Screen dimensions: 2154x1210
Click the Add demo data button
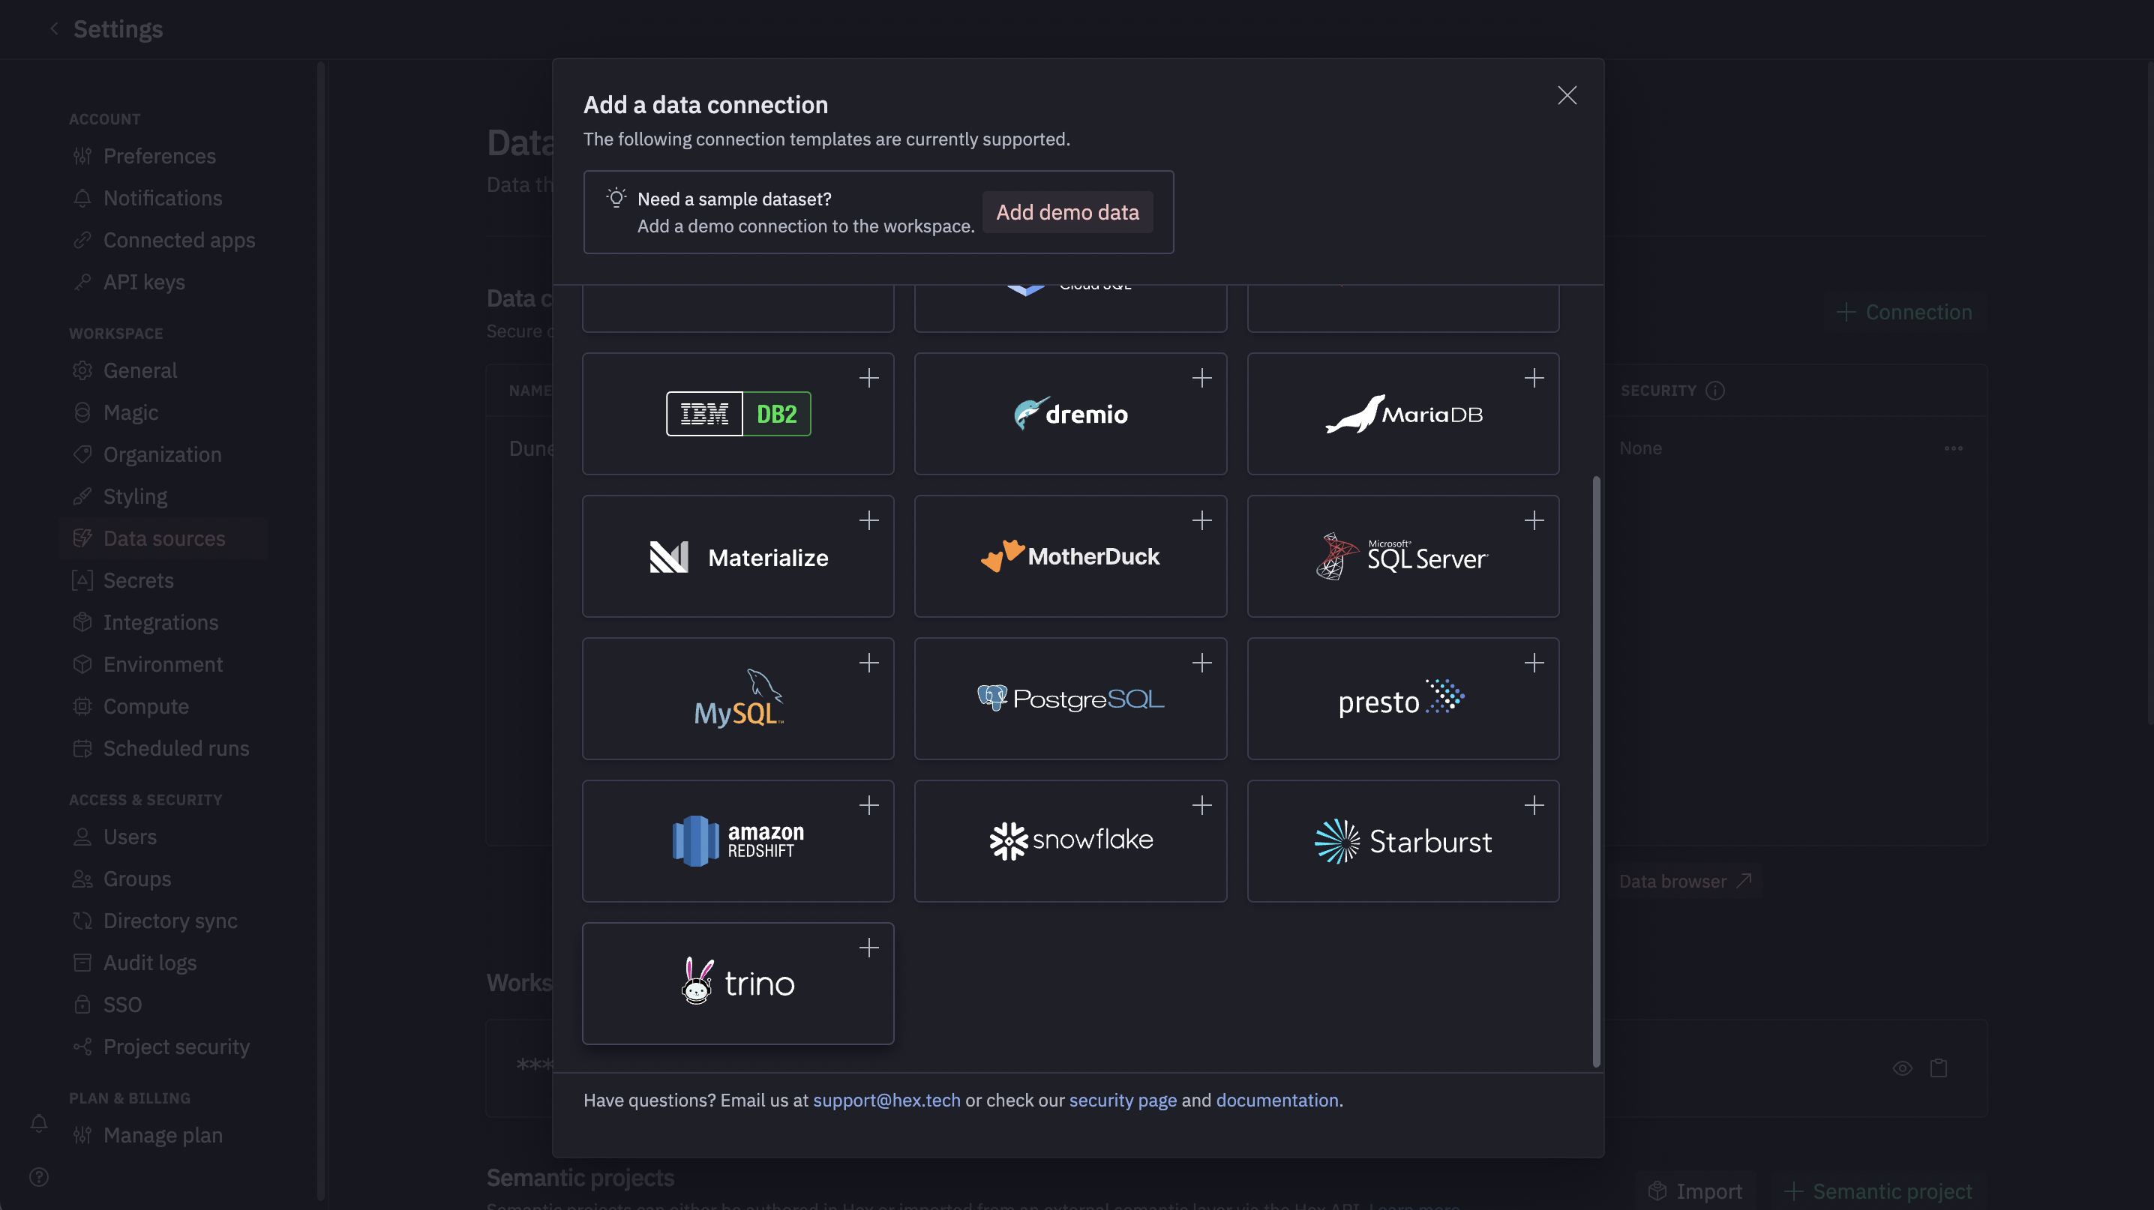(x=1068, y=211)
